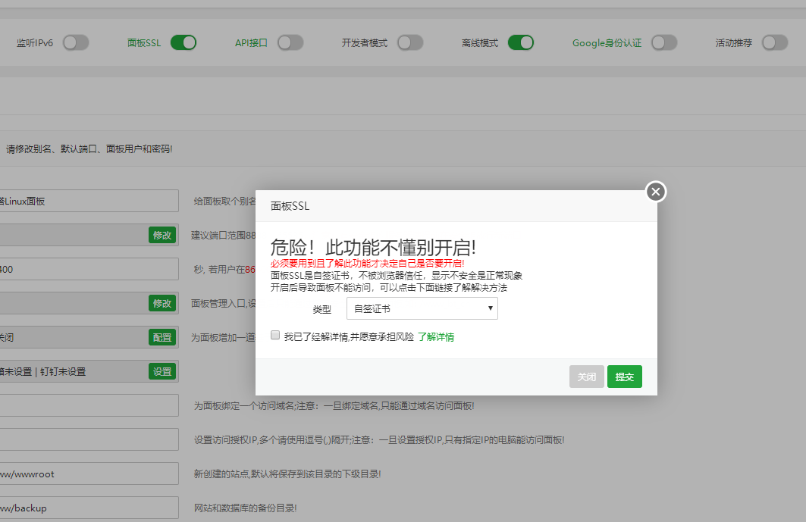Click the 面板SSL dialog title text
This screenshot has height=522, width=806.
(290, 206)
